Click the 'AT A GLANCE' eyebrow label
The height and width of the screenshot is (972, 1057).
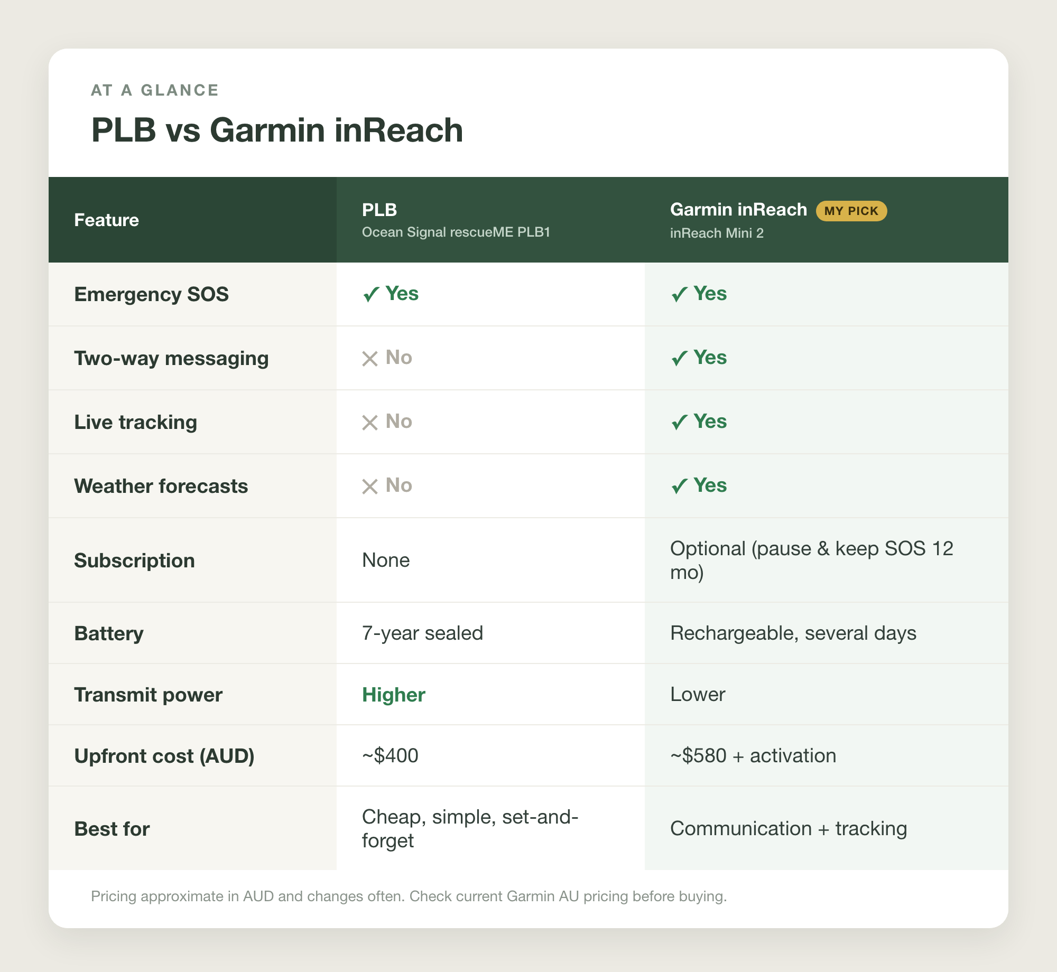pos(155,90)
